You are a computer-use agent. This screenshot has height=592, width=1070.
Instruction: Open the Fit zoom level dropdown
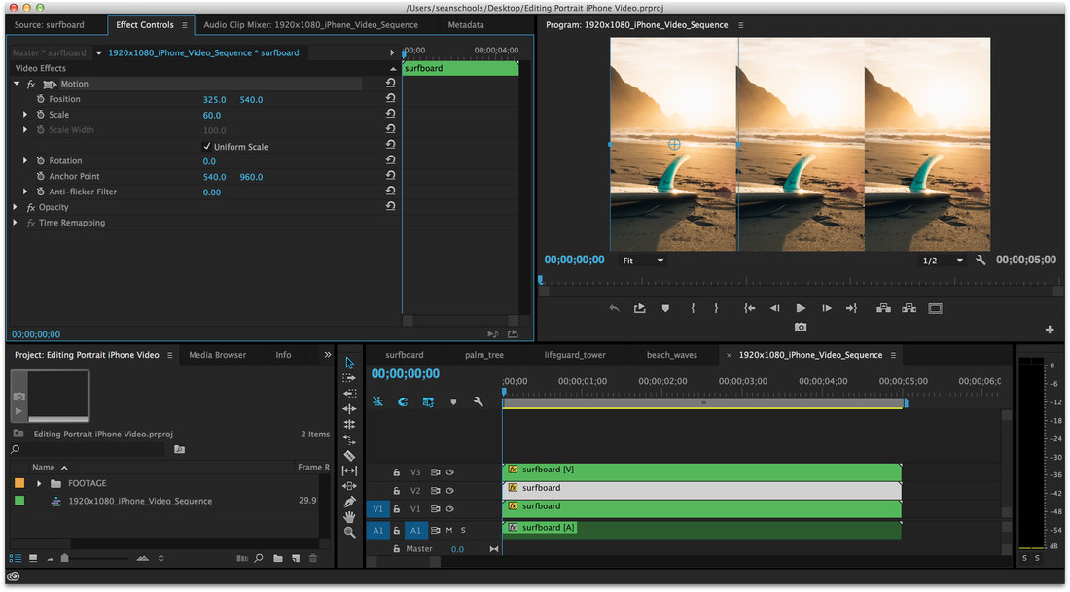pyautogui.click(x=644, y=261)
